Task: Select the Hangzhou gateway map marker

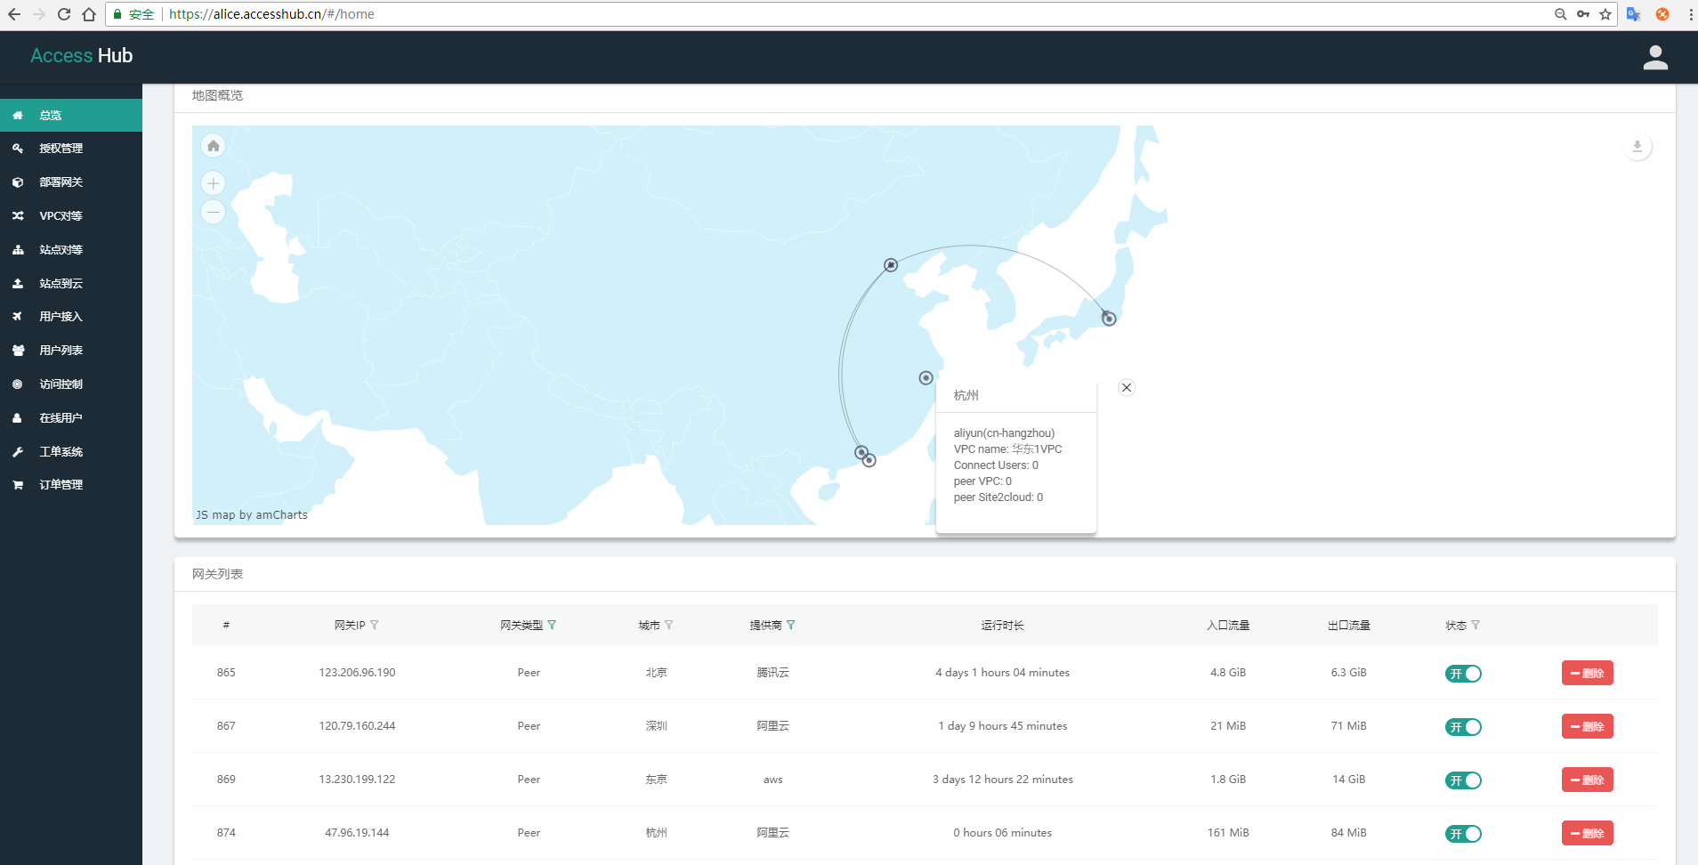Action: point(926,378)
